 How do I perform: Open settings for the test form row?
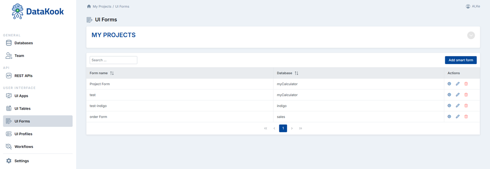[449, 95]
